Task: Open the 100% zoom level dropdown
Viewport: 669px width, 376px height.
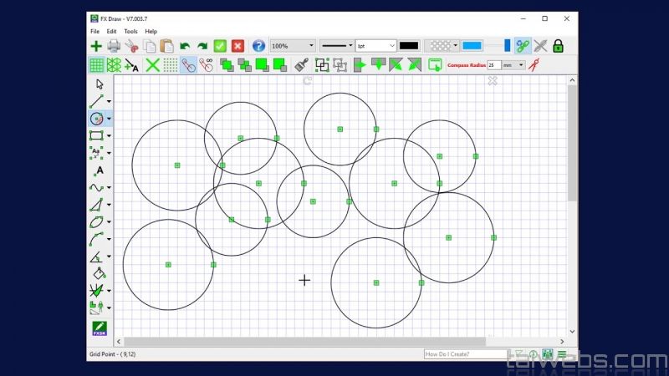Action: coord(293,46)
